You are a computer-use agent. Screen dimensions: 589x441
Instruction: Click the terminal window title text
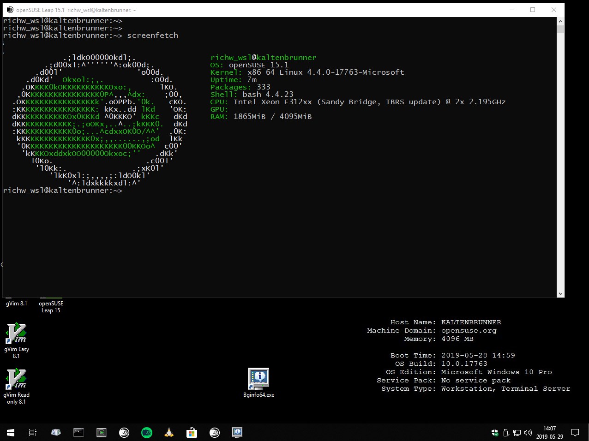pos(76,10)
